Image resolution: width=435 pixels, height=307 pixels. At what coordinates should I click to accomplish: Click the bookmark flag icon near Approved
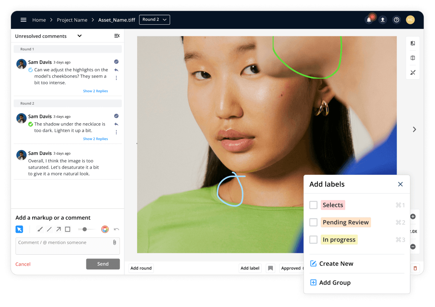click(x=271, y=268)
